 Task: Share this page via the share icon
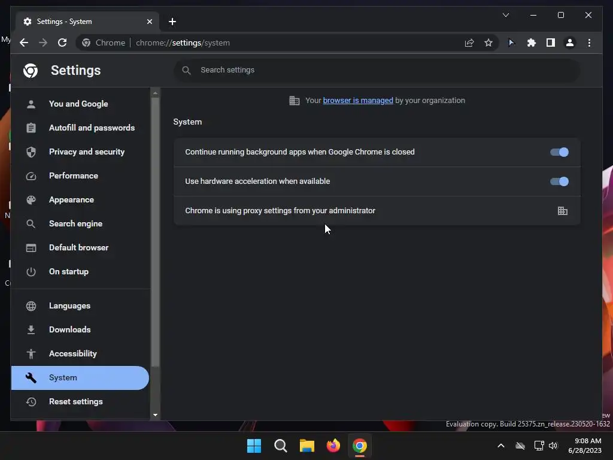click(x=469, y=43)
